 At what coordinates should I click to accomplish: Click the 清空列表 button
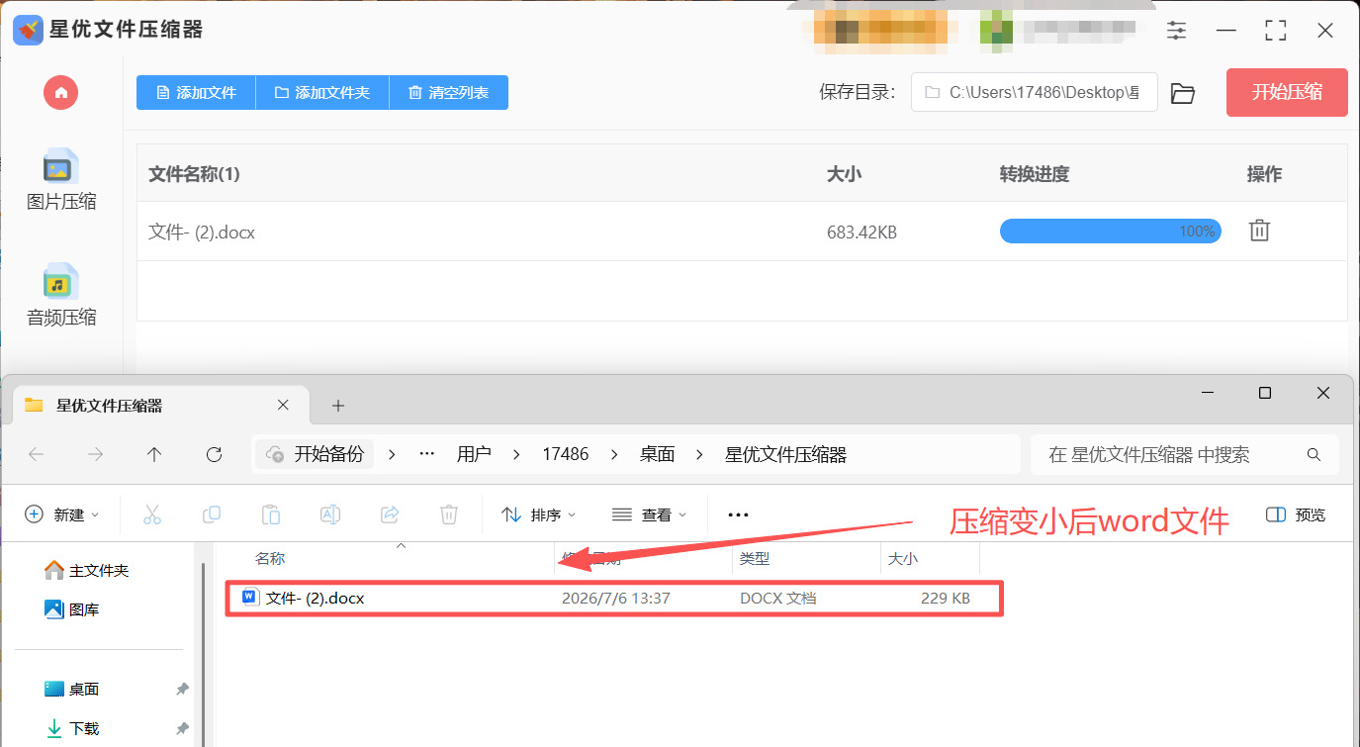449,93
